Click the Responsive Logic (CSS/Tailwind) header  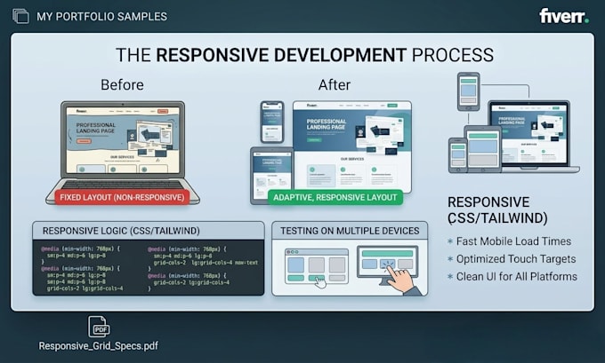pyautogui.click(x=149, y=231)
